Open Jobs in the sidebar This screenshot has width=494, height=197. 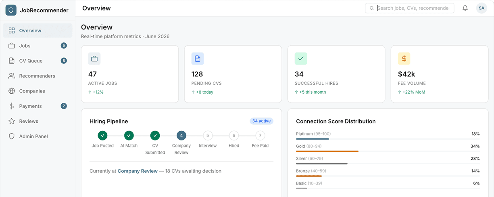(x=38, y=46)
